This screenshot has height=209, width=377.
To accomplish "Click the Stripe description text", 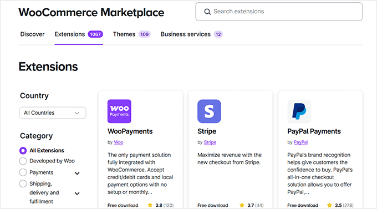I will (230, 159).
